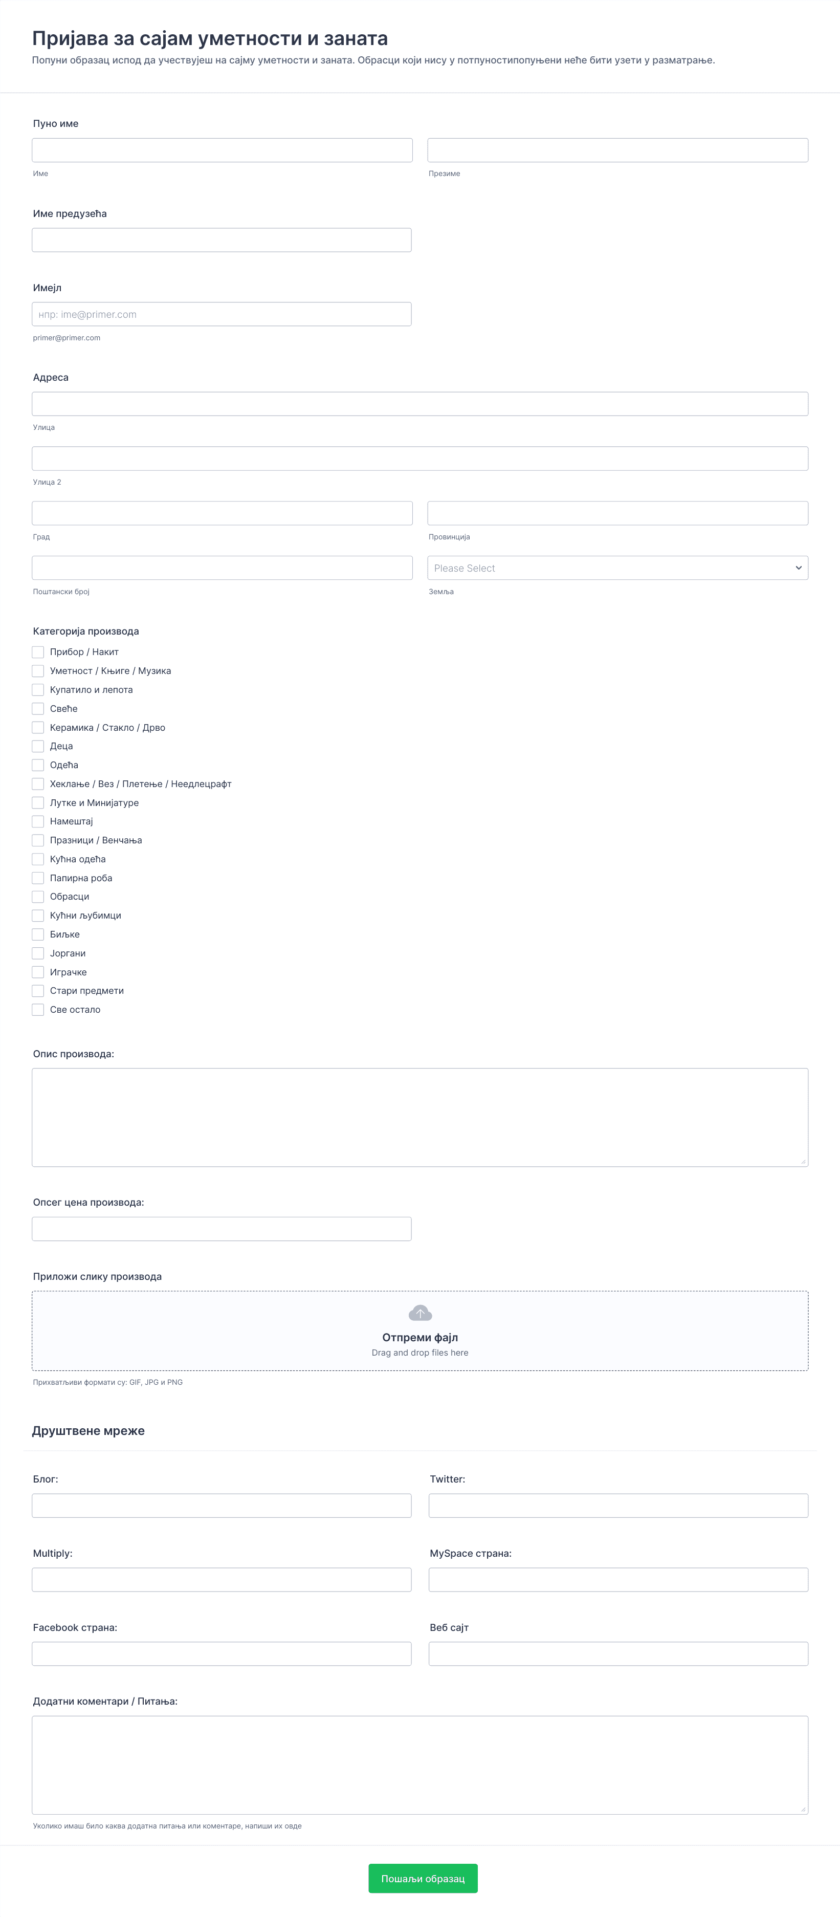Click the cloud upload icon
This screenshot has height=1917, width=840.
coord(421,1313)
